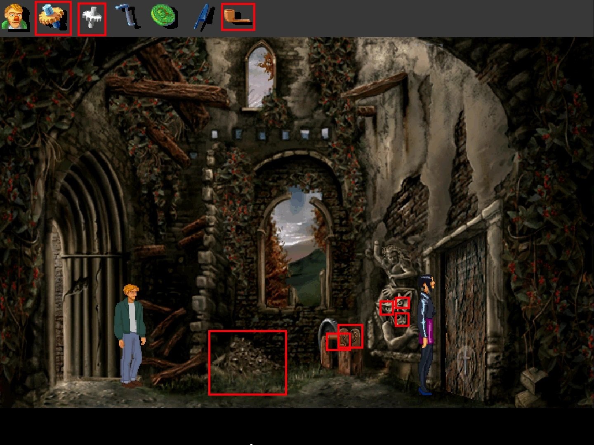Select the brown tobacco pipe inventory item
This screenshot has width=594, height=445.
pos(238,17)
